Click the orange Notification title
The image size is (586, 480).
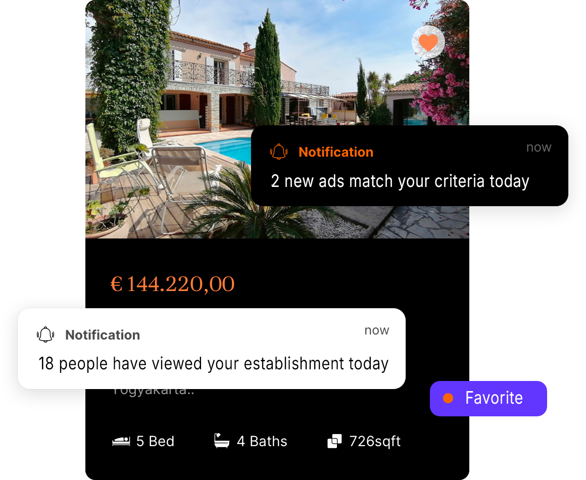[336, 152]
